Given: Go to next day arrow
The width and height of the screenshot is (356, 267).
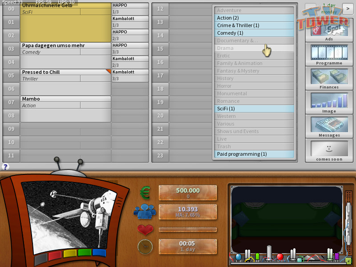Looking at the screenshot, I should point(348,9).
